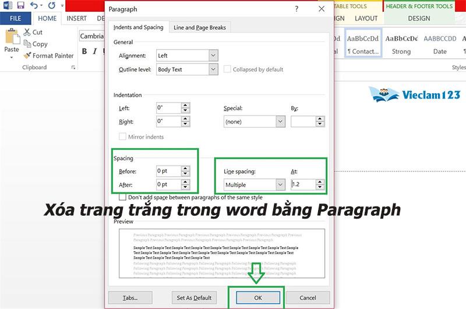Decrease the At value with down arrow

click(320, 187)
